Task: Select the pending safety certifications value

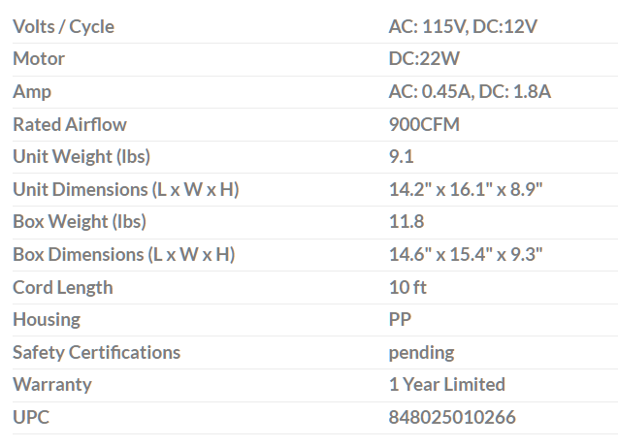Action: tap(421, 352)
